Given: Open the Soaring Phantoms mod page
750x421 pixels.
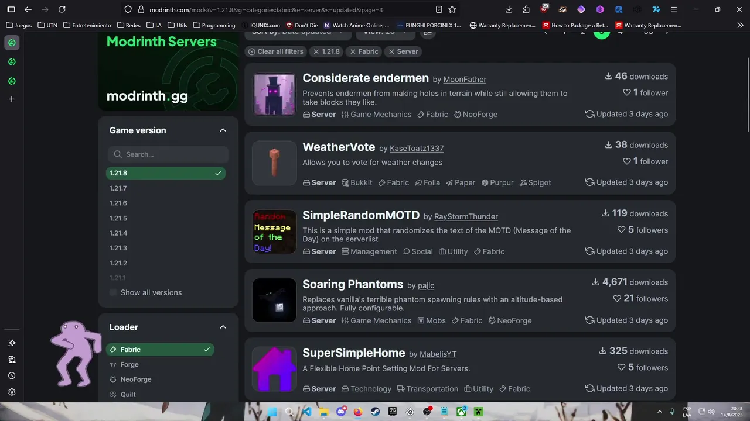Looking at the screenshot, I should [353, 284].
